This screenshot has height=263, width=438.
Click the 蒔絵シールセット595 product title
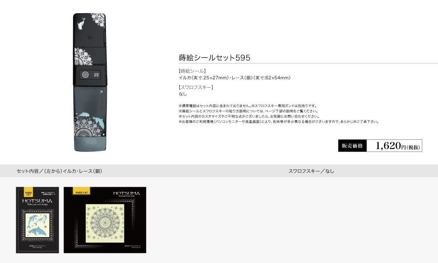coord(215,57)
